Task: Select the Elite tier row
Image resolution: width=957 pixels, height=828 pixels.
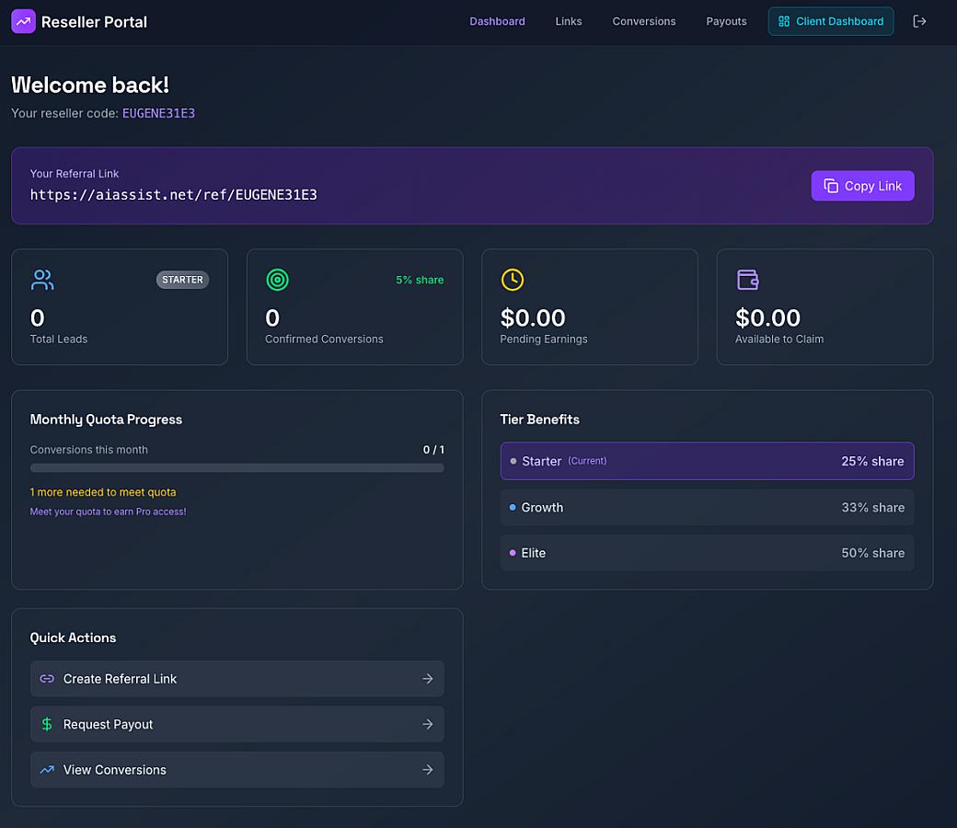Action: tap(707, 553)
